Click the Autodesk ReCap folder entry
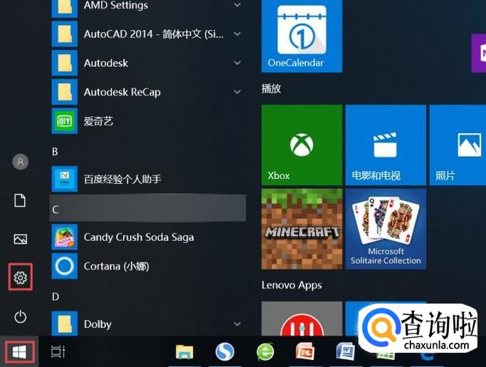The width and height of the screenshot is (486, 367). coord(149,92)
